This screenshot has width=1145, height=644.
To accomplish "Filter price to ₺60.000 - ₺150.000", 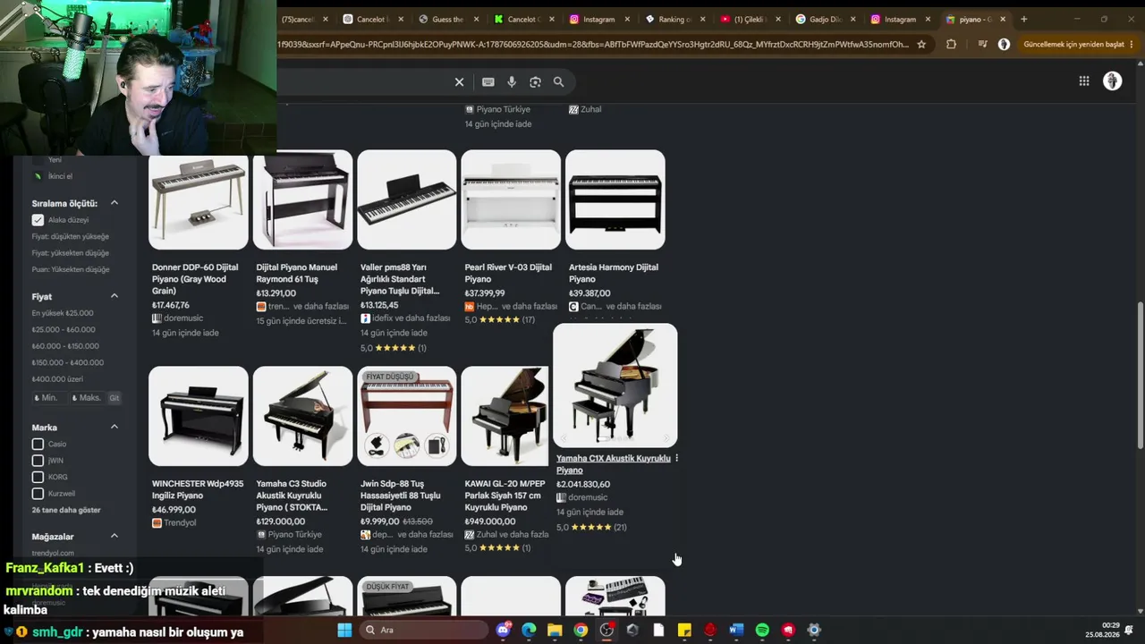I will coord(65,346).
